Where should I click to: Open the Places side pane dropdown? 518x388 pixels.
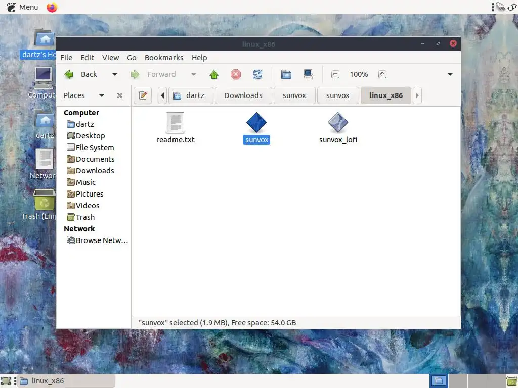click(x=102, y=95)
